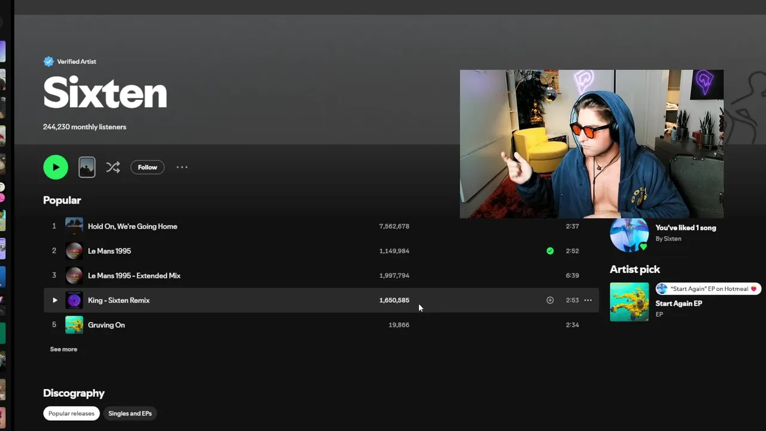766x431 pixels.
Task: Click the artist preview thumbnail beside play button
Action: 87,167
